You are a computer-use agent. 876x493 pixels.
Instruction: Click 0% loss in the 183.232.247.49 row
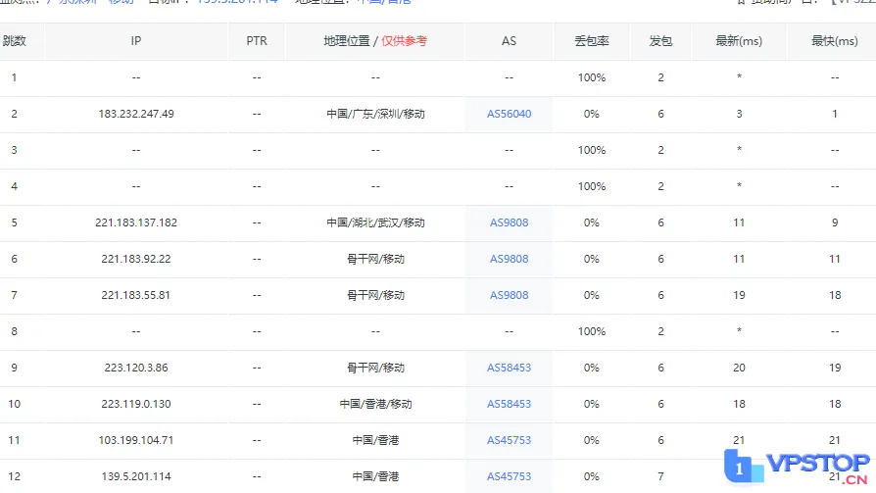click(x=592, y=114)
